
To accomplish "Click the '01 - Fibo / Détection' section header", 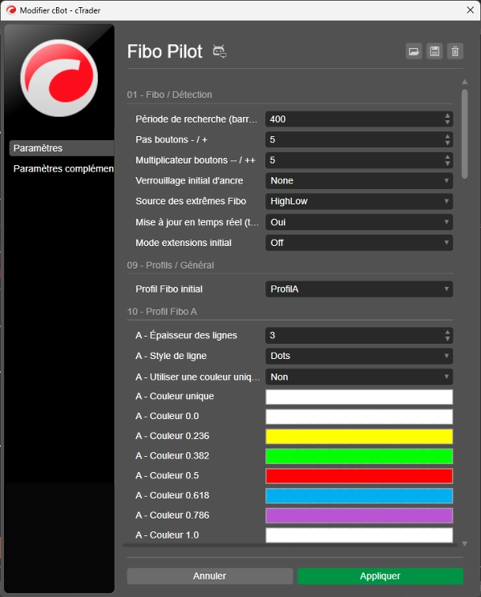I will [x=169, y=95].
